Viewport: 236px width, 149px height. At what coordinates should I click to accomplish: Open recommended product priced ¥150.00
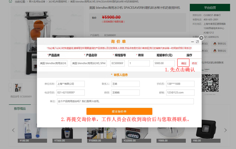click(32, 128)
